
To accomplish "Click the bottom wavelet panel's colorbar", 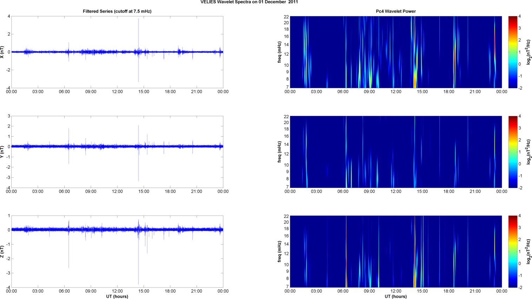I will coord(513,252).
